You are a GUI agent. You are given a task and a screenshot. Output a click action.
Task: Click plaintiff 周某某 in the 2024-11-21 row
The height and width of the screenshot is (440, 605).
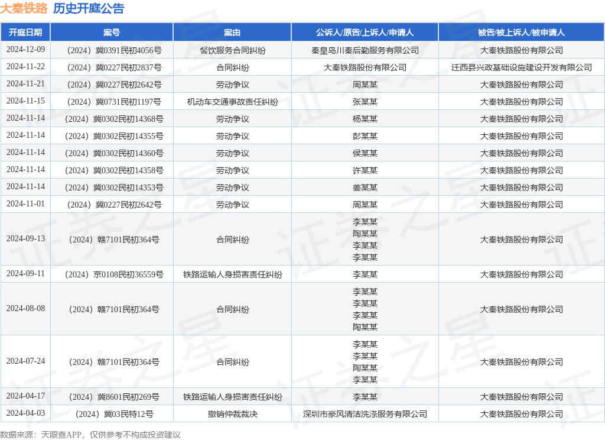coord(365,85)
